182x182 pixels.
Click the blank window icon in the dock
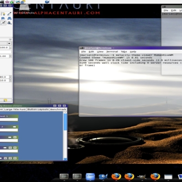[x=168, y=177]
